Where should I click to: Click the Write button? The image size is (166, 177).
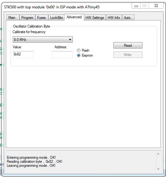click(128, 55)
